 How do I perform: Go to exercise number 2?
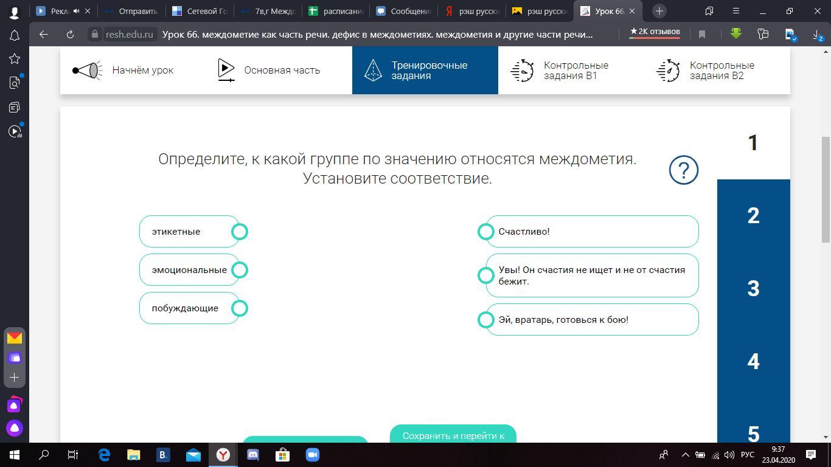pos(754,216)
